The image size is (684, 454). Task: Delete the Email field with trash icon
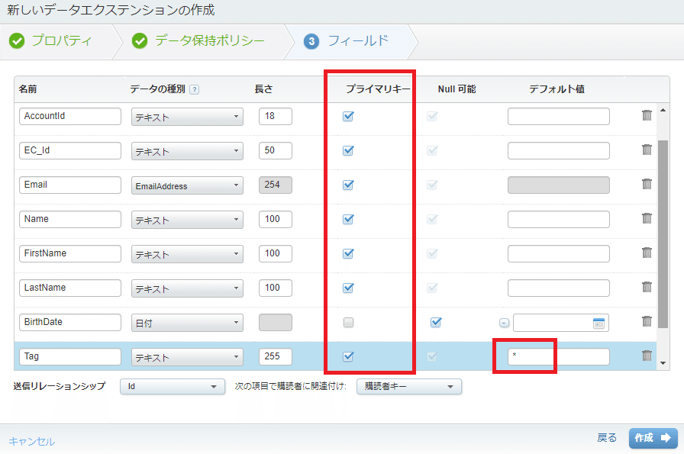[x=647, y=184]
